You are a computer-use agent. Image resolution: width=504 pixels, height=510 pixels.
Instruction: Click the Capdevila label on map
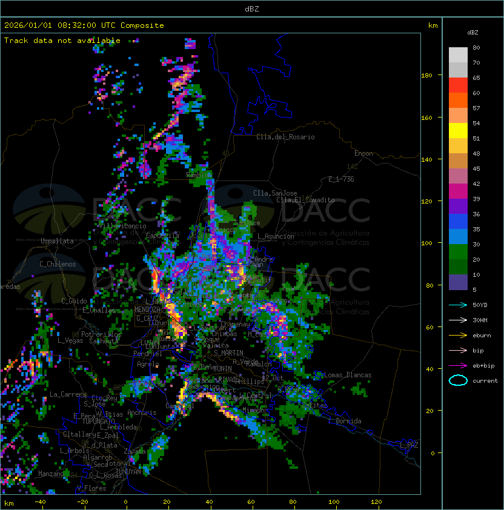(162, 236)
